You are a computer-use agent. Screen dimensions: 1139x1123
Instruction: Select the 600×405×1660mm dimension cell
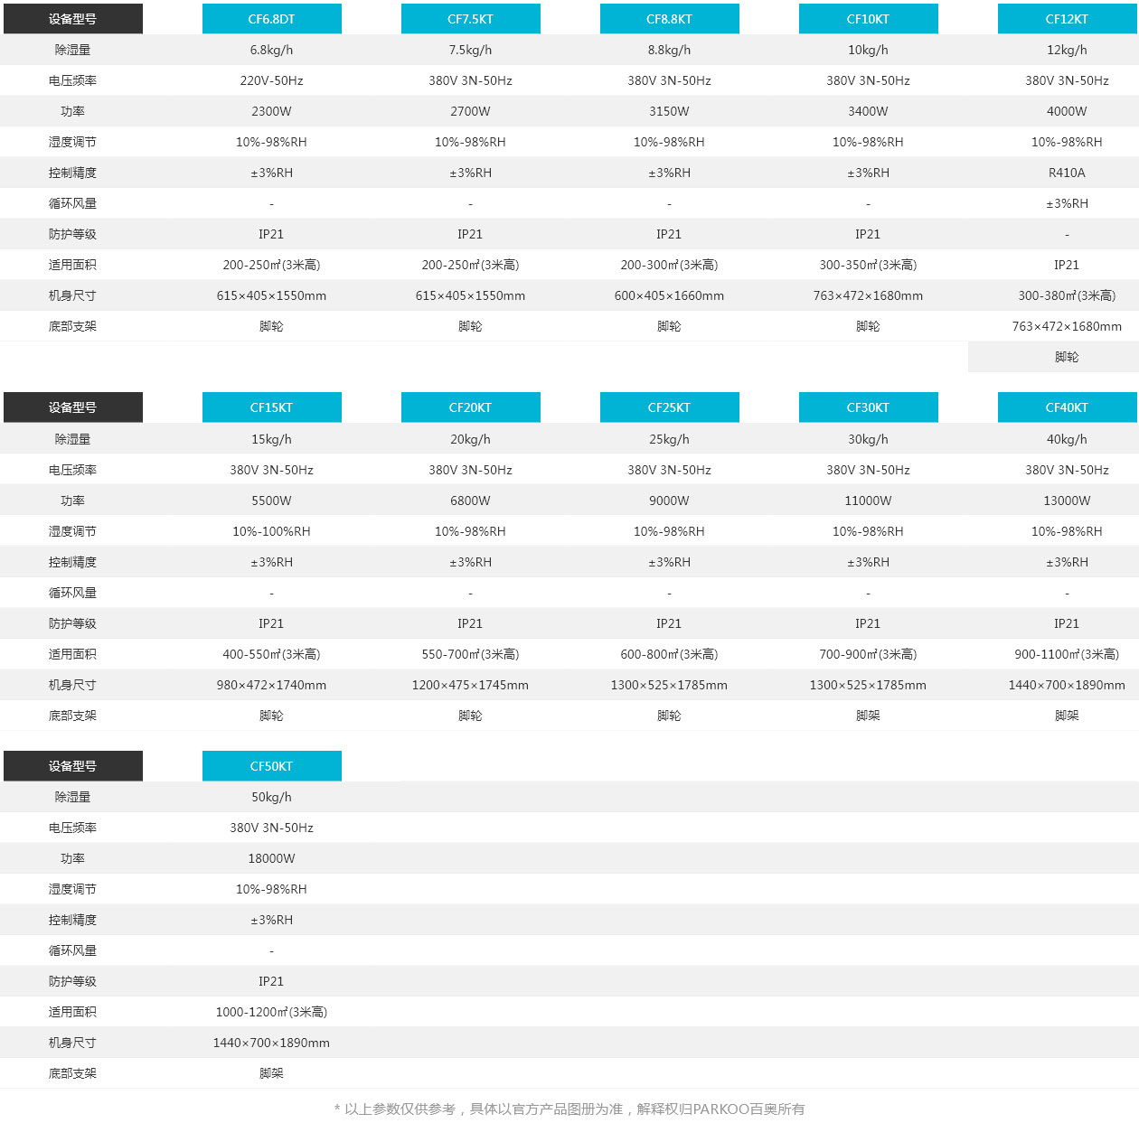[669, 295]
